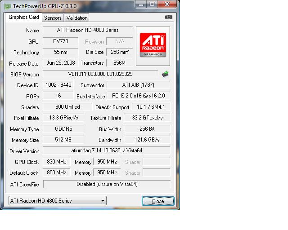Close window with the red X button
This screenshot has height=230, width=288.
pos(167,4)
